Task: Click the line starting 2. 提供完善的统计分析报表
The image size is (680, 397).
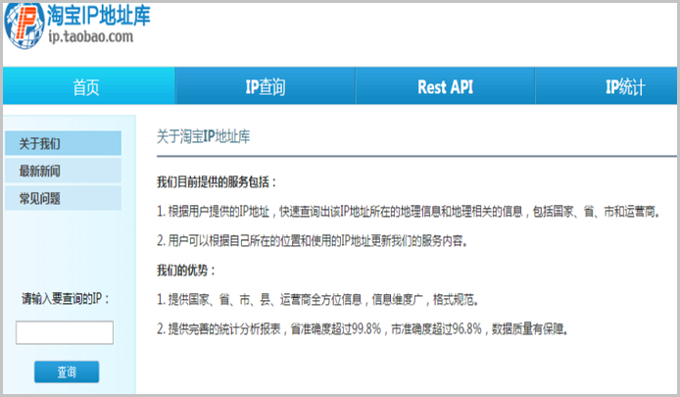Action: (x=363, y=329)
